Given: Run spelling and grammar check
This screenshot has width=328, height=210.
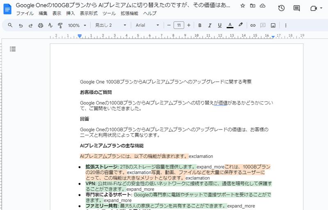Looking at the screenshot, I should pos(50,25).
